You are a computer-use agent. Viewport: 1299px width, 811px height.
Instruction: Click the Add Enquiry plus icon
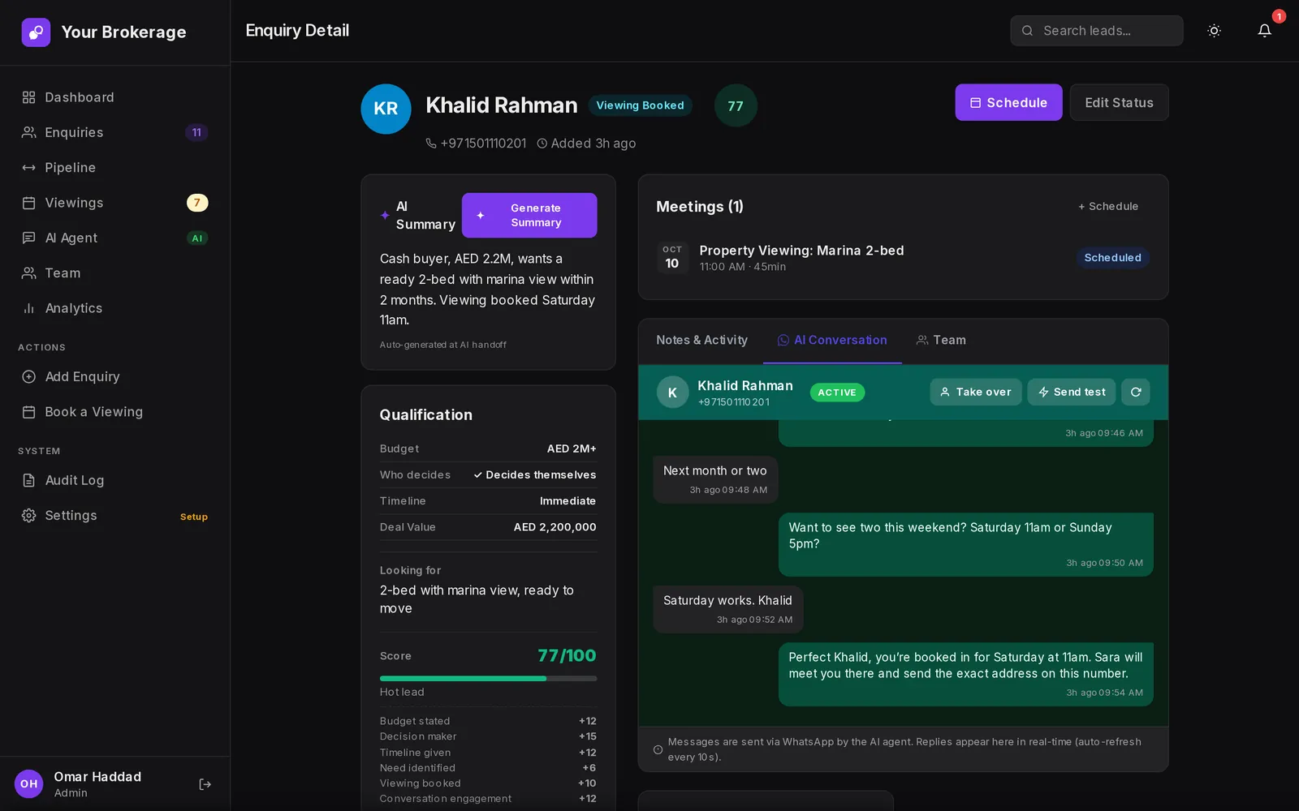point(29,377)
